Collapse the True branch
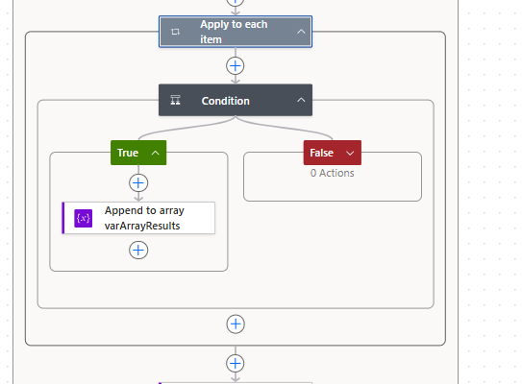The width and height of the screenshot is (522, 384). click(x=155, y=153)
